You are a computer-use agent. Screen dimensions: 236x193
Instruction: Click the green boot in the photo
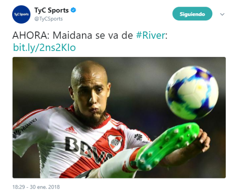(167, 147)
